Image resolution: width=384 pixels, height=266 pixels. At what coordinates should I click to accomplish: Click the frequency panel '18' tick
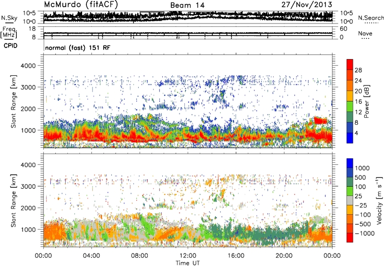tap(32, 29)
